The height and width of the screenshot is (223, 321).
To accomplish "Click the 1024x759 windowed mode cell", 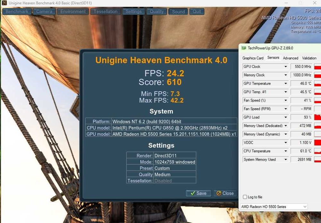I will 175,162.
